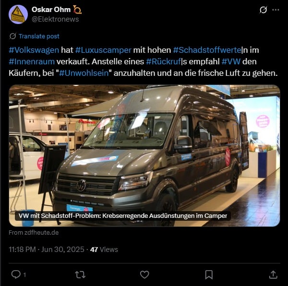Open the three-dot more options menu
Screen dimensions: 288x286
[x=276, y=10]
